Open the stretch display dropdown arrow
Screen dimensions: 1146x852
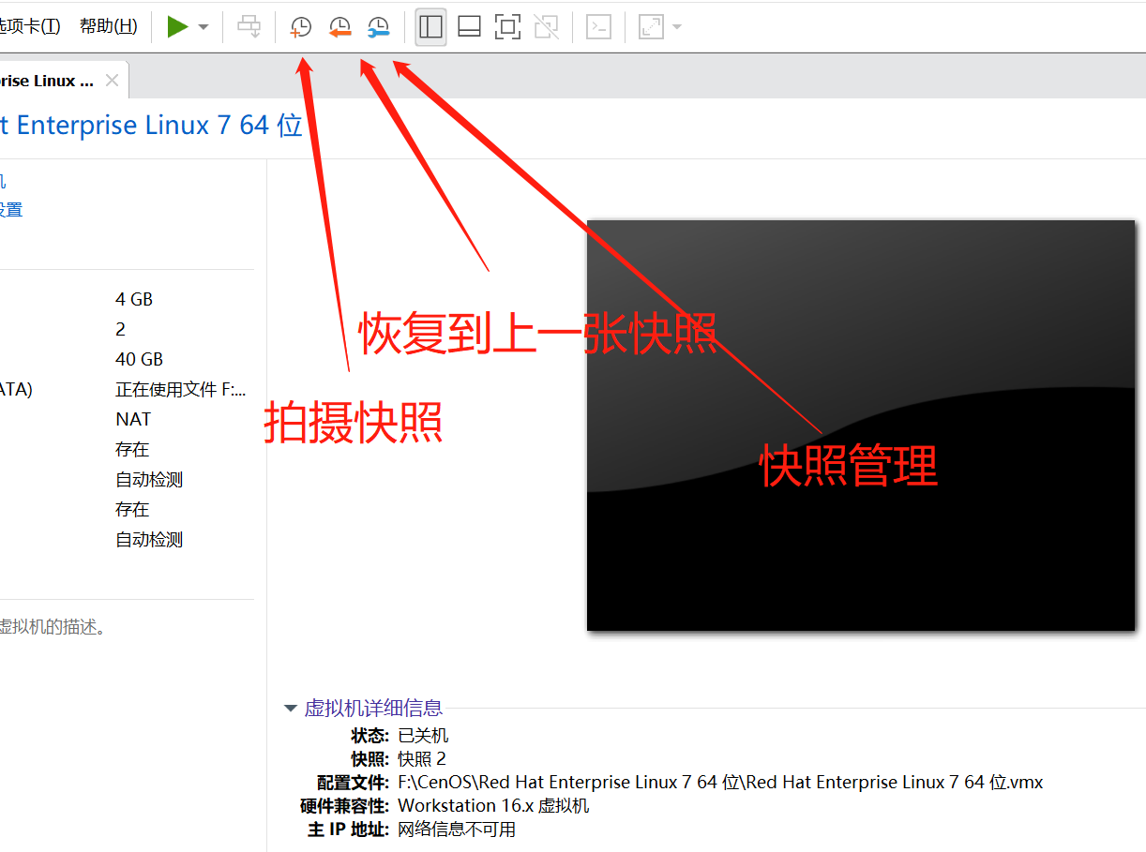click(x=677, y=27)
